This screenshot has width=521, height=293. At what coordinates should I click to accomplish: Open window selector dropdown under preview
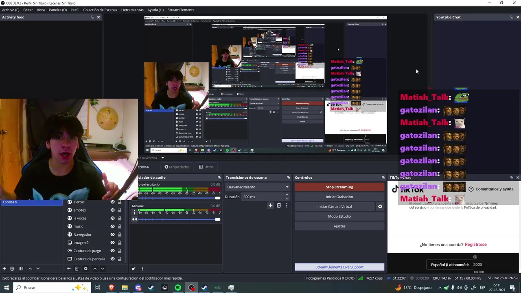coord(162,158)
